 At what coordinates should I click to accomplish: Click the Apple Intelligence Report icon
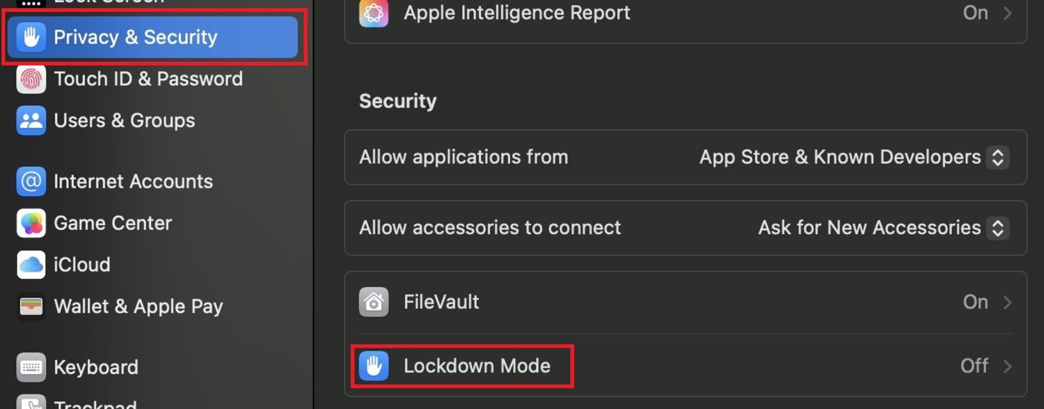tap(374, 13)
